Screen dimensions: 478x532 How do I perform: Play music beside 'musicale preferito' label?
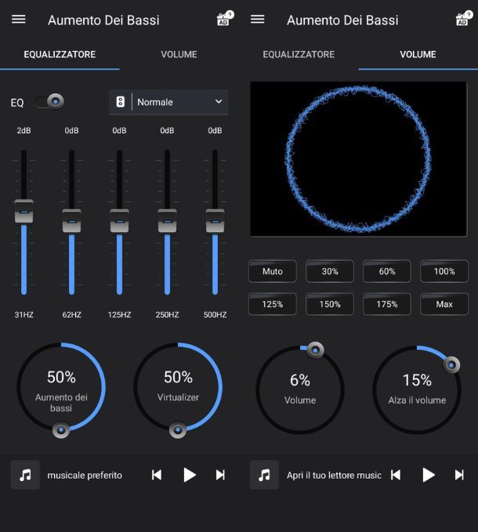(x=189, y=475)
